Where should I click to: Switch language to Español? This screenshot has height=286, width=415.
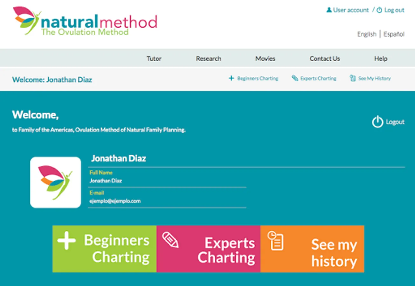point(394,34)
